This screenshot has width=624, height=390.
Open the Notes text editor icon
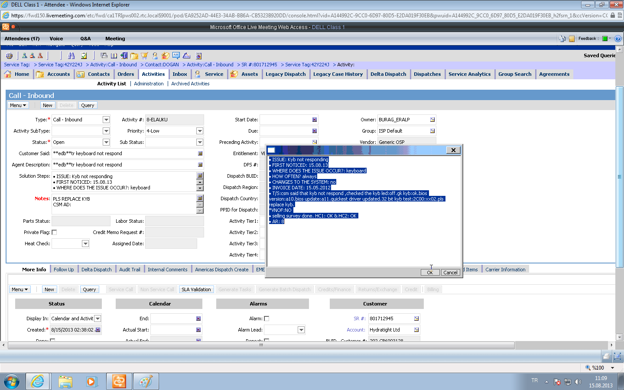200,198
